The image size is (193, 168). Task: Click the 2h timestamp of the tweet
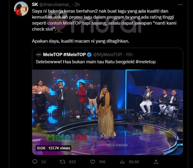(77, 5)
